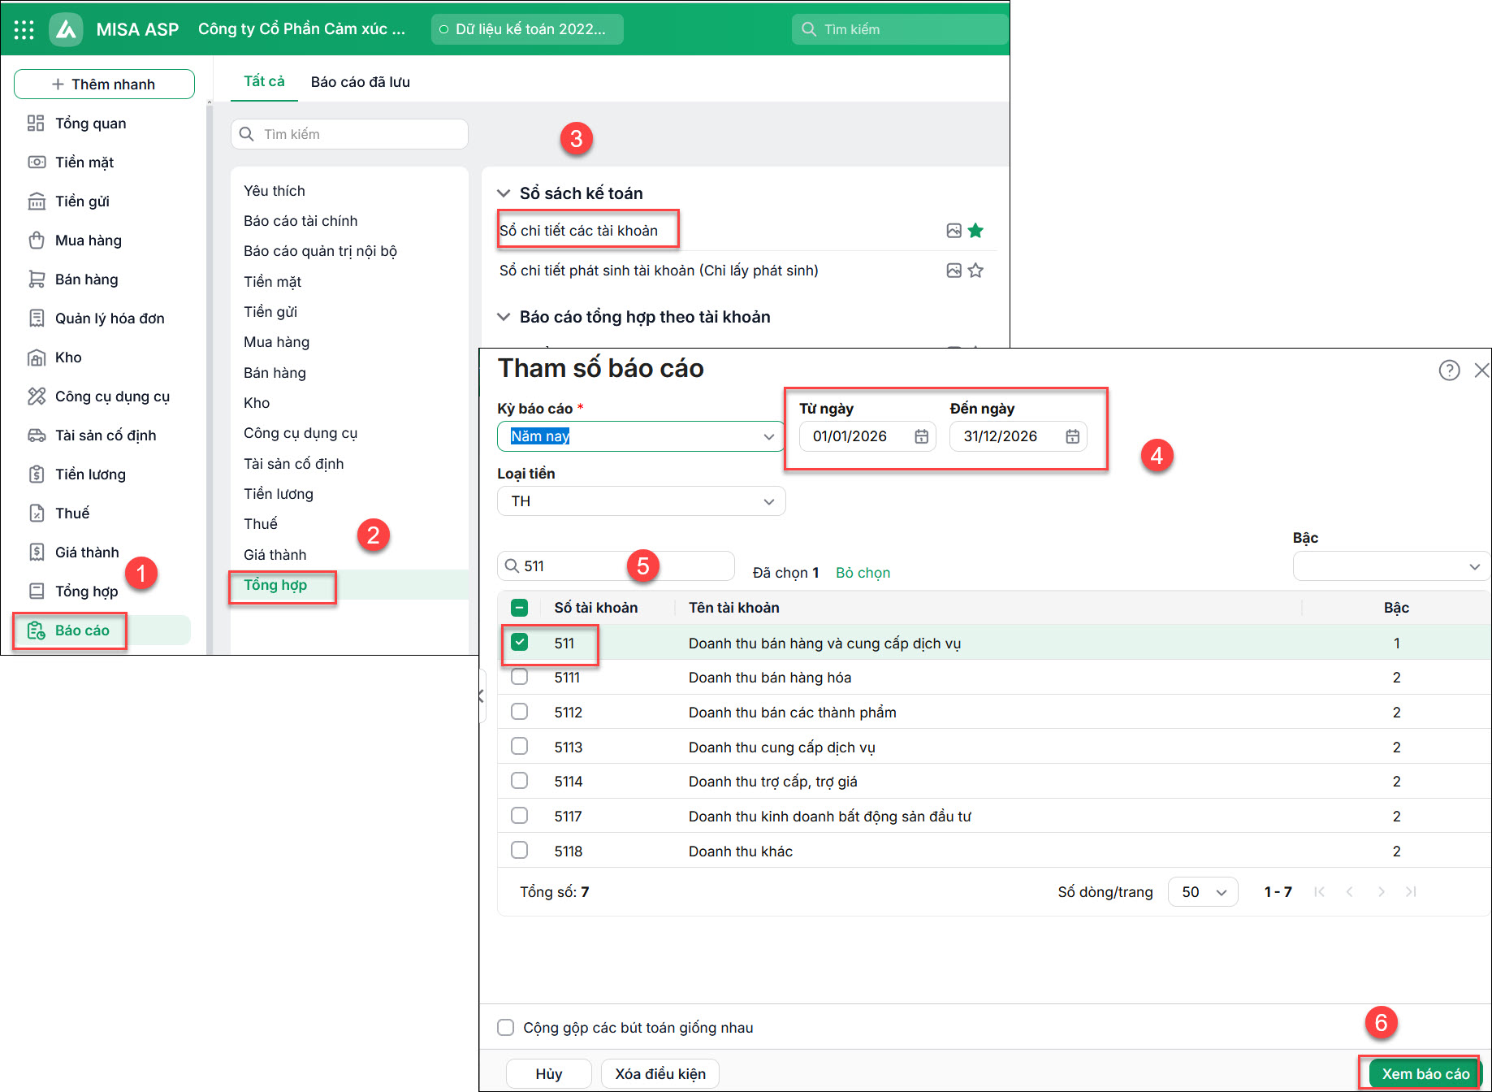Viewport: 1492px width, 1092px height.
Task: Click the MISA ASP logo icon
Action: pyautogui.click(x=66, y=30)
